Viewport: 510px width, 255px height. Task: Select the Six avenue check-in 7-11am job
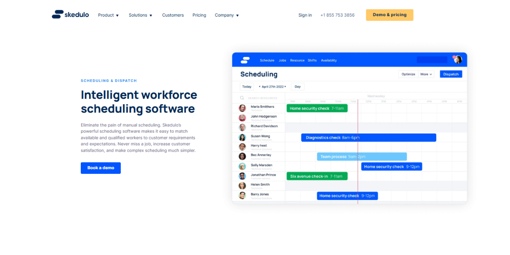tap(317, 176)
